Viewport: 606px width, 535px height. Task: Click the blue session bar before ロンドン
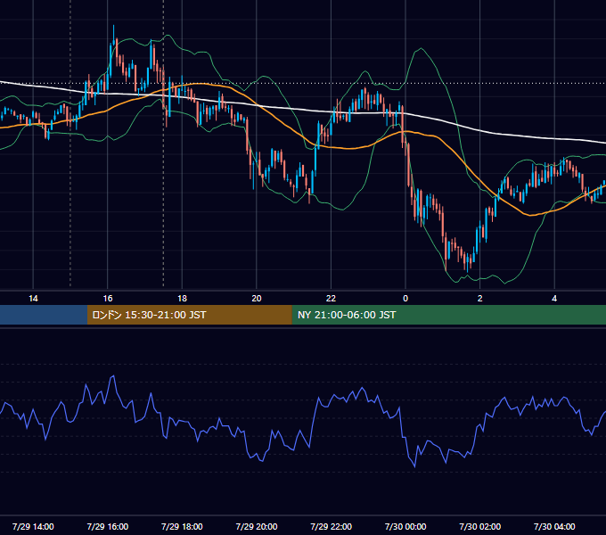pos(44,315)
